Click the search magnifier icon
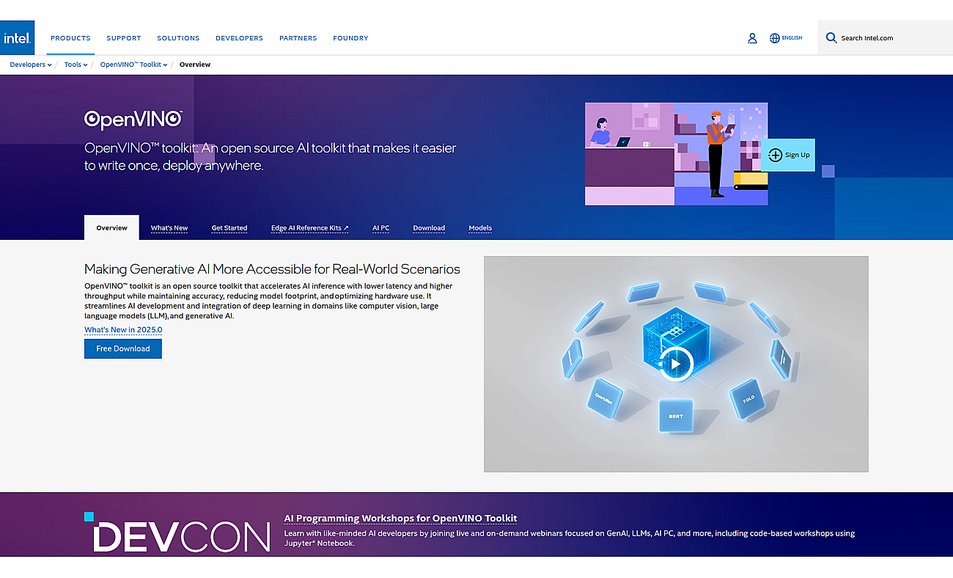This screenshot has width=953, height=578. [x=831, y=37]
